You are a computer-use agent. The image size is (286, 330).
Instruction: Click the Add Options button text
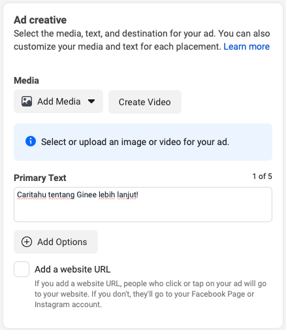click(x=62, y=242)
